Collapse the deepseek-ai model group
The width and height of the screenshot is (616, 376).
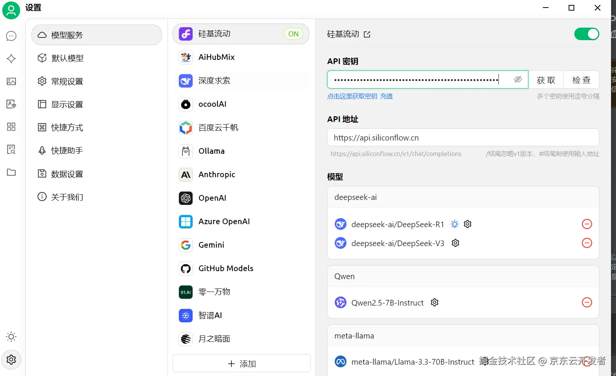[463, 197]
